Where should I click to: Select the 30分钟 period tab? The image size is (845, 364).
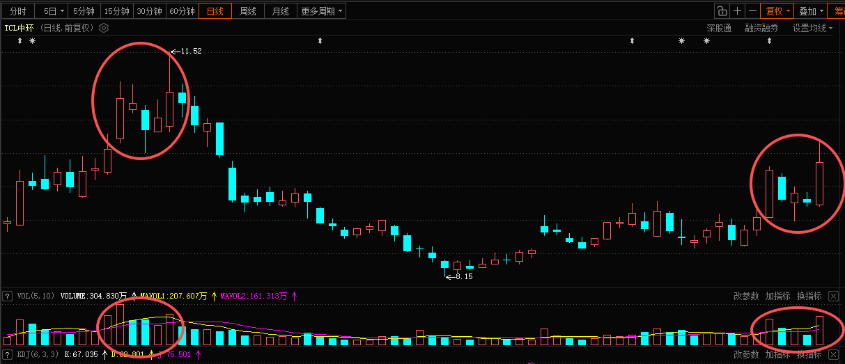point(149,11)
